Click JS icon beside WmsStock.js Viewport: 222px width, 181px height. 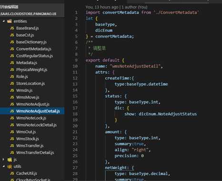tap(12, 139)
